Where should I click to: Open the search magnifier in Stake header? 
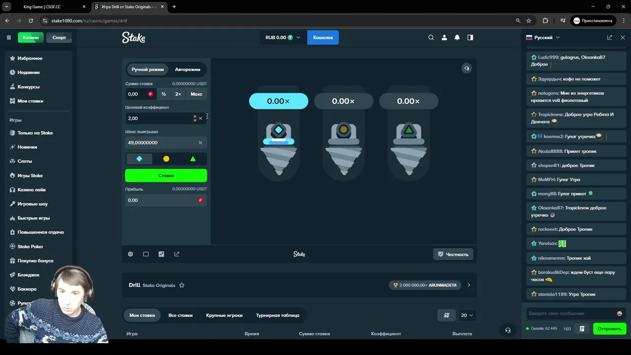pyautogui.click(x=431, y=37)
